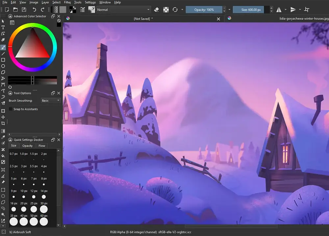Image resolution: width=329 pixels, height=236 pixels.
Task: Select the Polygon tool
Action: 3,72
